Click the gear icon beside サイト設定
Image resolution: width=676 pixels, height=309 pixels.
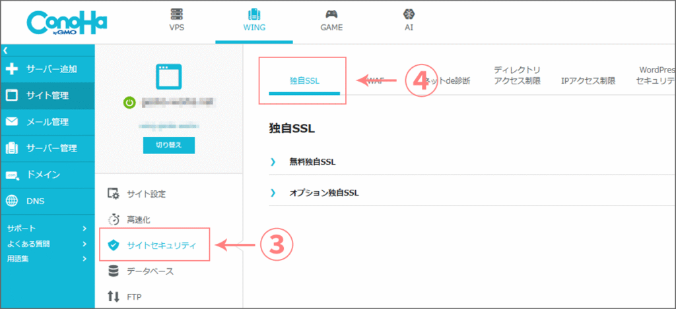pos(114,194)
